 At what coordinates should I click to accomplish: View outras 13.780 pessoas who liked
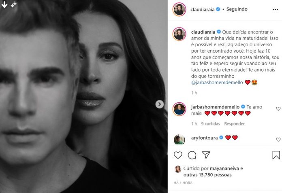(207, 175)
